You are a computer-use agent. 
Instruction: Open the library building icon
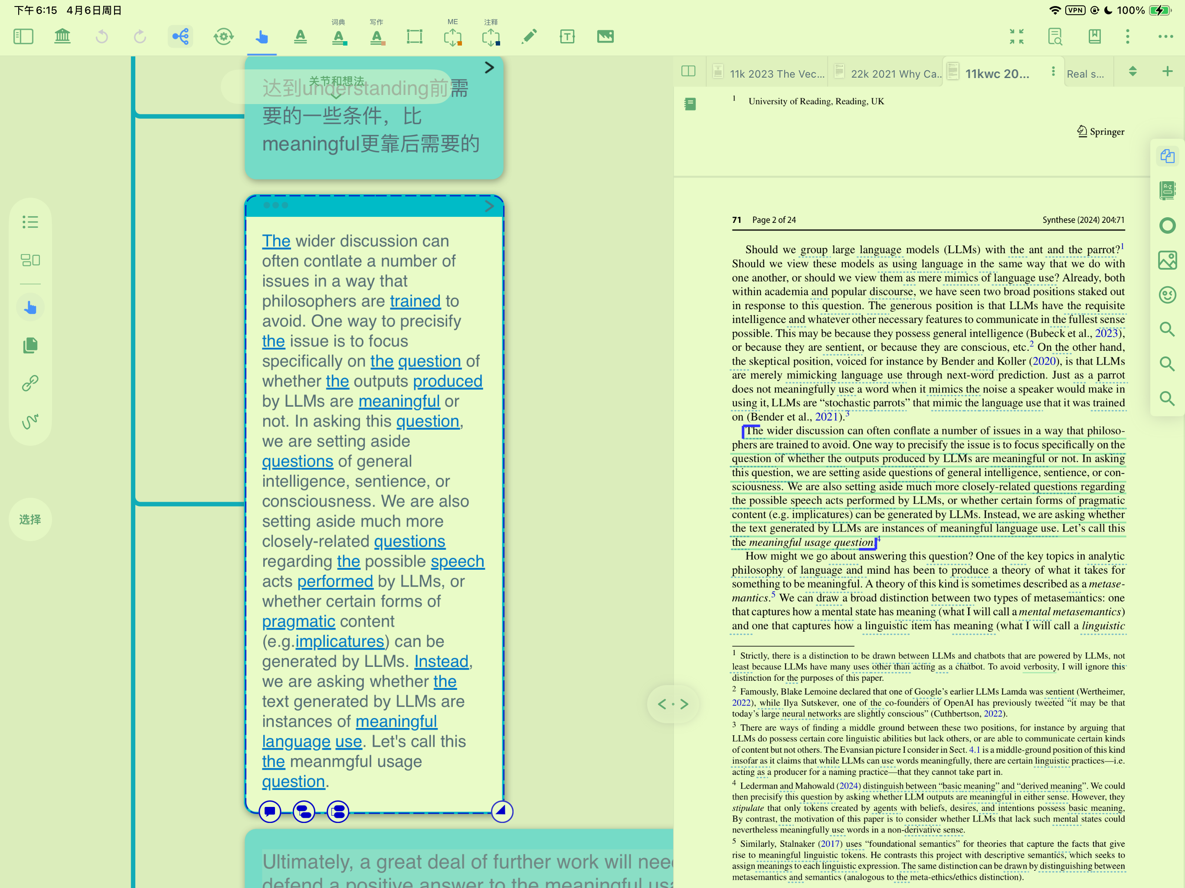[x=63, y=36]
